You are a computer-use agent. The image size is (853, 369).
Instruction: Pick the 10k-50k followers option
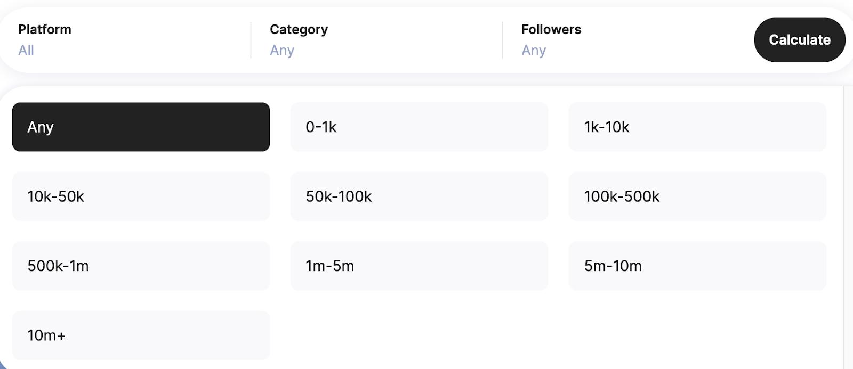point(141,196)
